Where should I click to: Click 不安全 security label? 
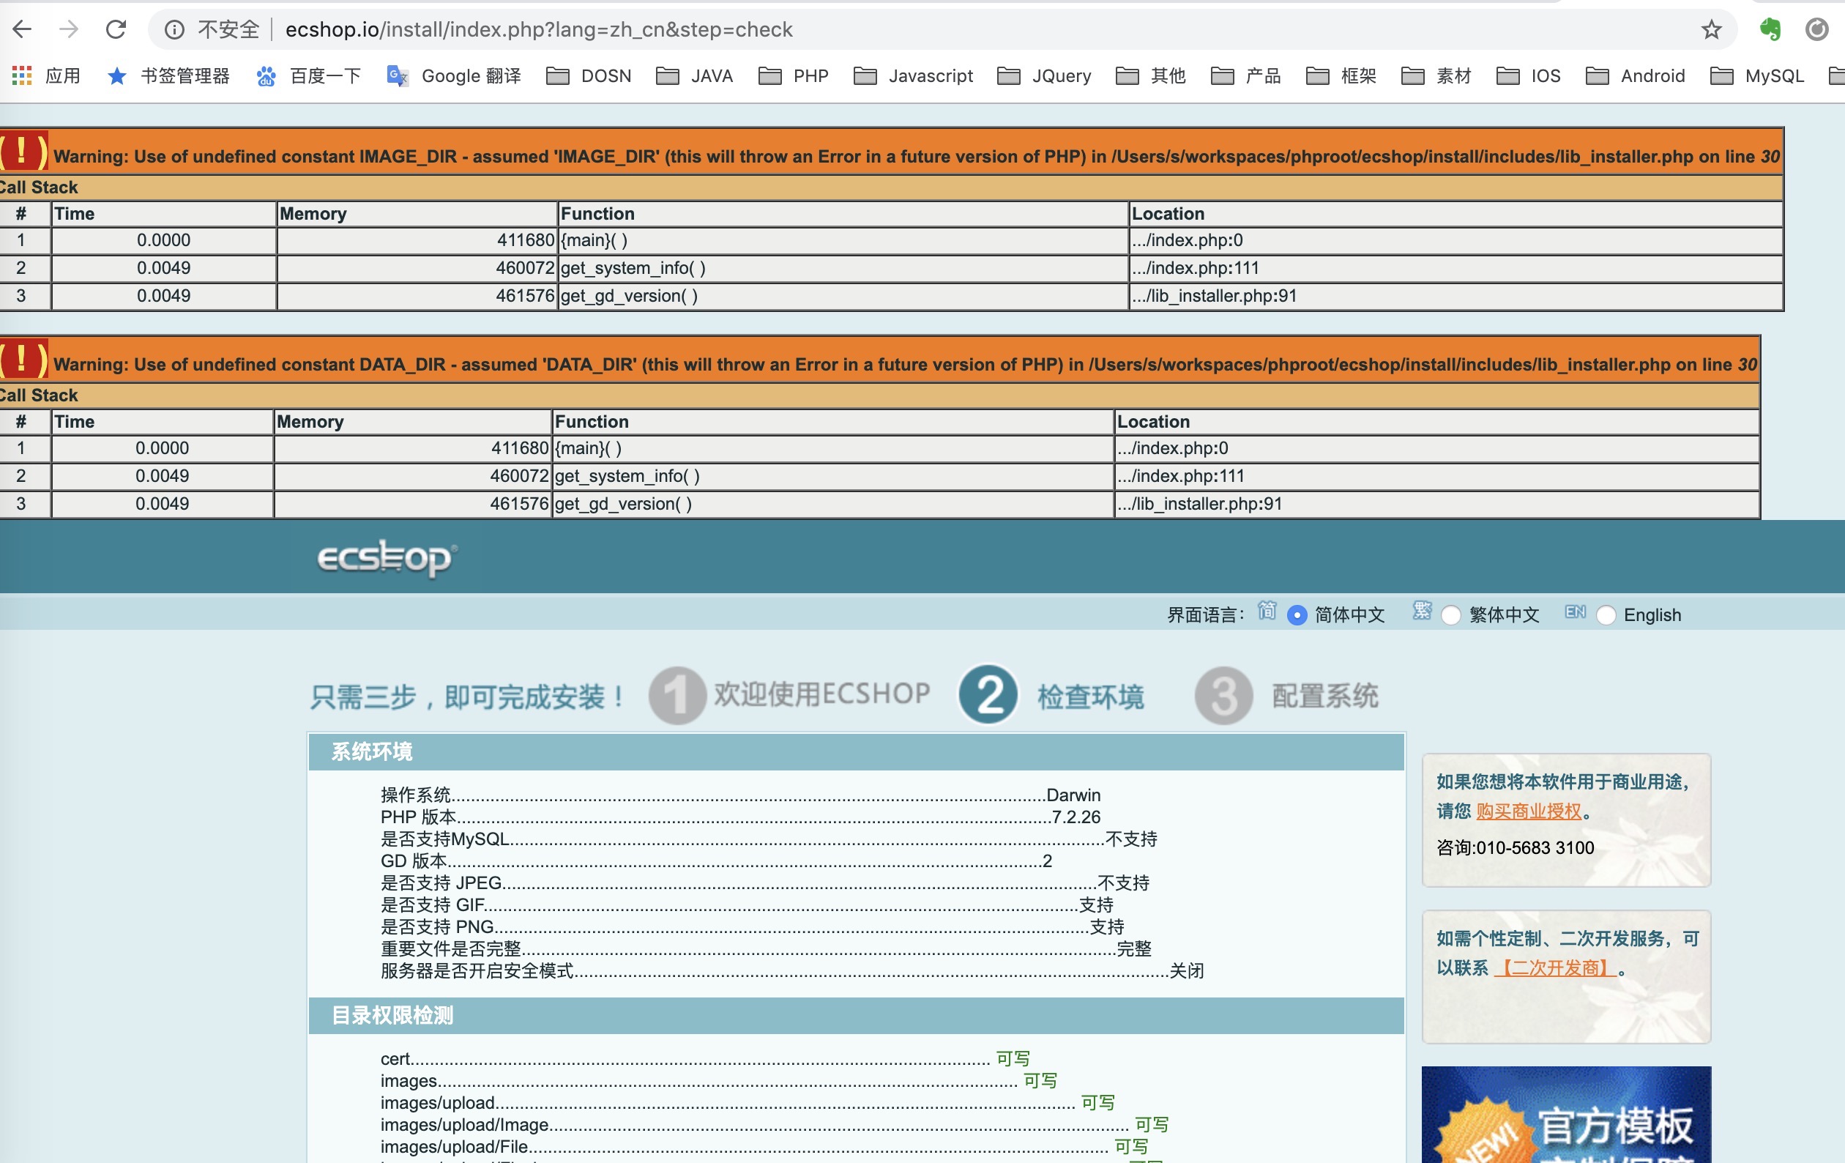point(228,29)
